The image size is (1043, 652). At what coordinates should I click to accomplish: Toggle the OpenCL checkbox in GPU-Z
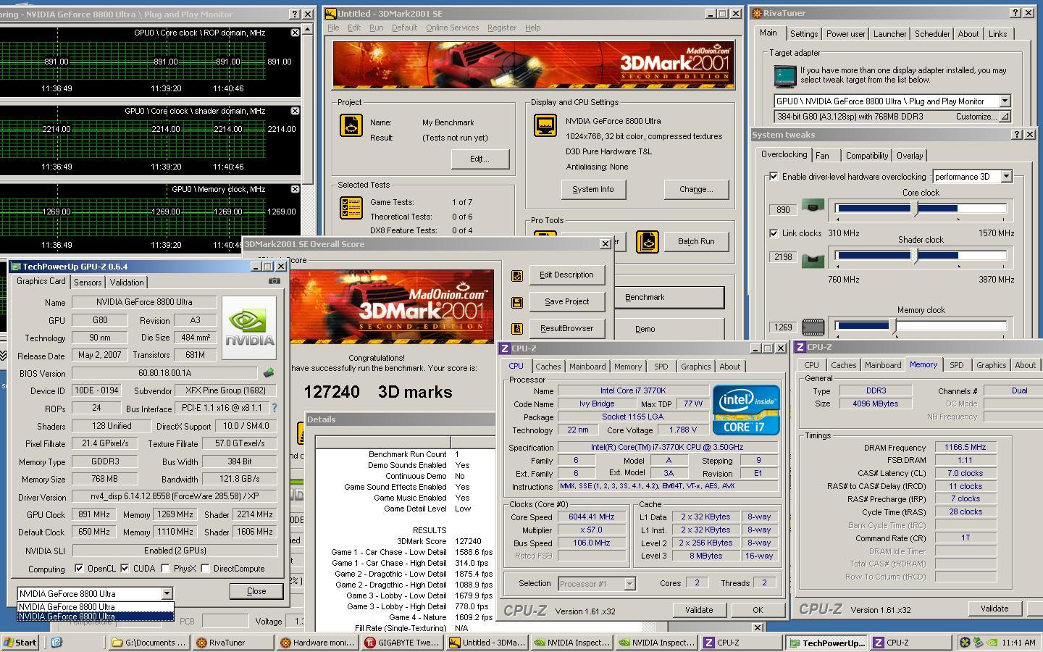click(79, 569)
